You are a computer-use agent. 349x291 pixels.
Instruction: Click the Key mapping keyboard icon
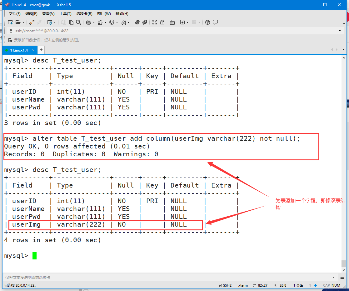(172, 23)
